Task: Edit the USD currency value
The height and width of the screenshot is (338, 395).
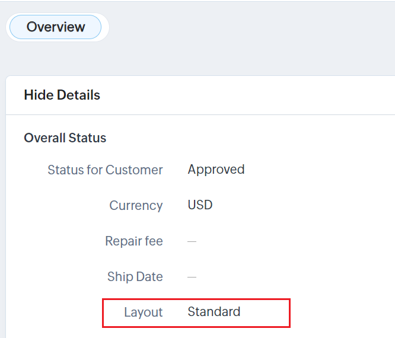Action: pos(200,205)
